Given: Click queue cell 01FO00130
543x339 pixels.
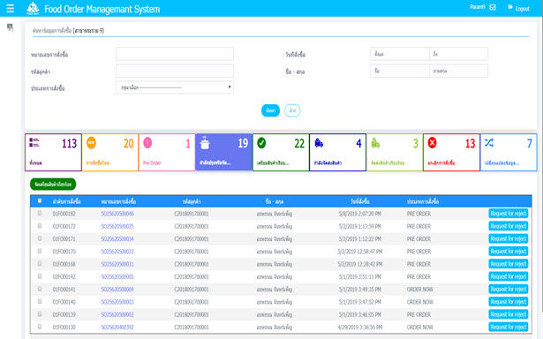Looking at the screenshot, I should [64, 328].
